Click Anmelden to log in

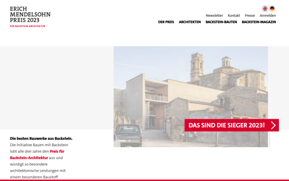coord(268,15)
